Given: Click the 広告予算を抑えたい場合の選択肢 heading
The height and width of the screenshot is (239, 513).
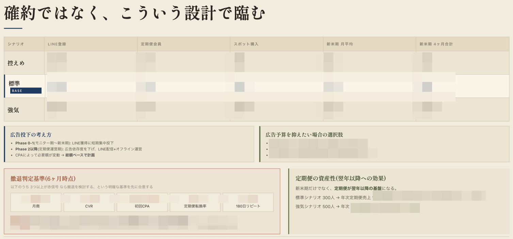Looking at the screenshot, I should (304, 135).
